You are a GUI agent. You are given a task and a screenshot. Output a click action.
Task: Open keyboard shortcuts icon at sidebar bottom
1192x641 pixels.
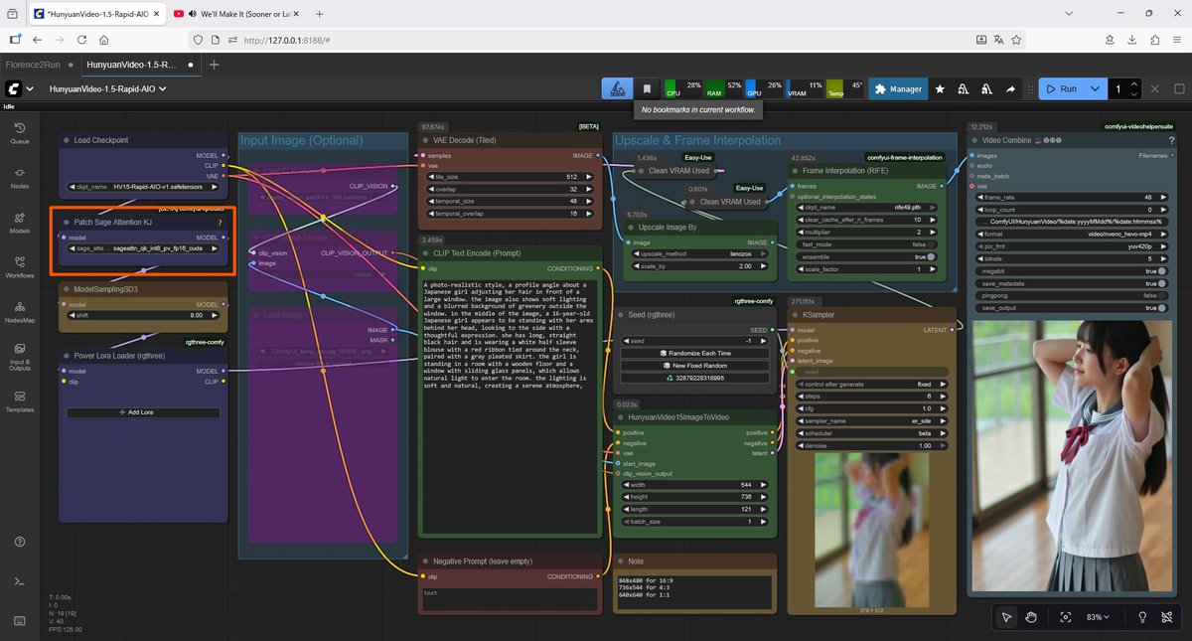tap(20, 621)
